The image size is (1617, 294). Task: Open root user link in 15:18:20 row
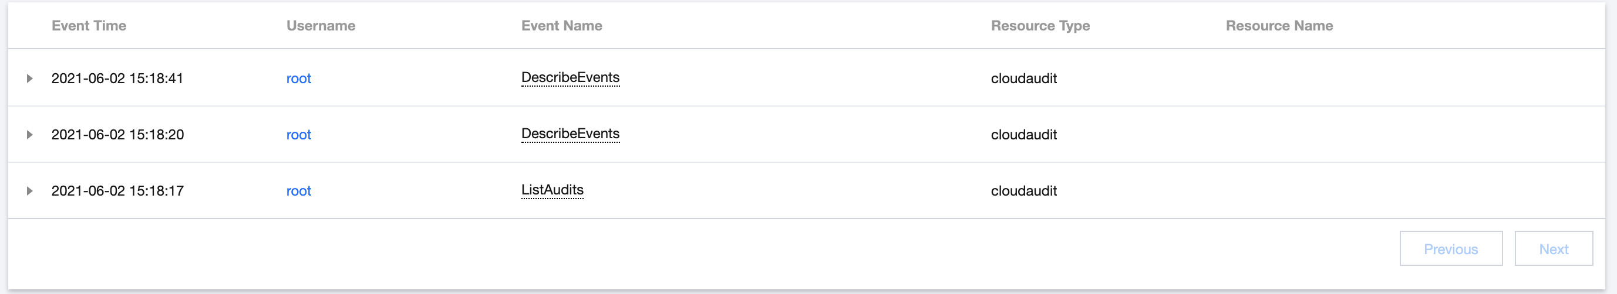(x=299, y=135)
